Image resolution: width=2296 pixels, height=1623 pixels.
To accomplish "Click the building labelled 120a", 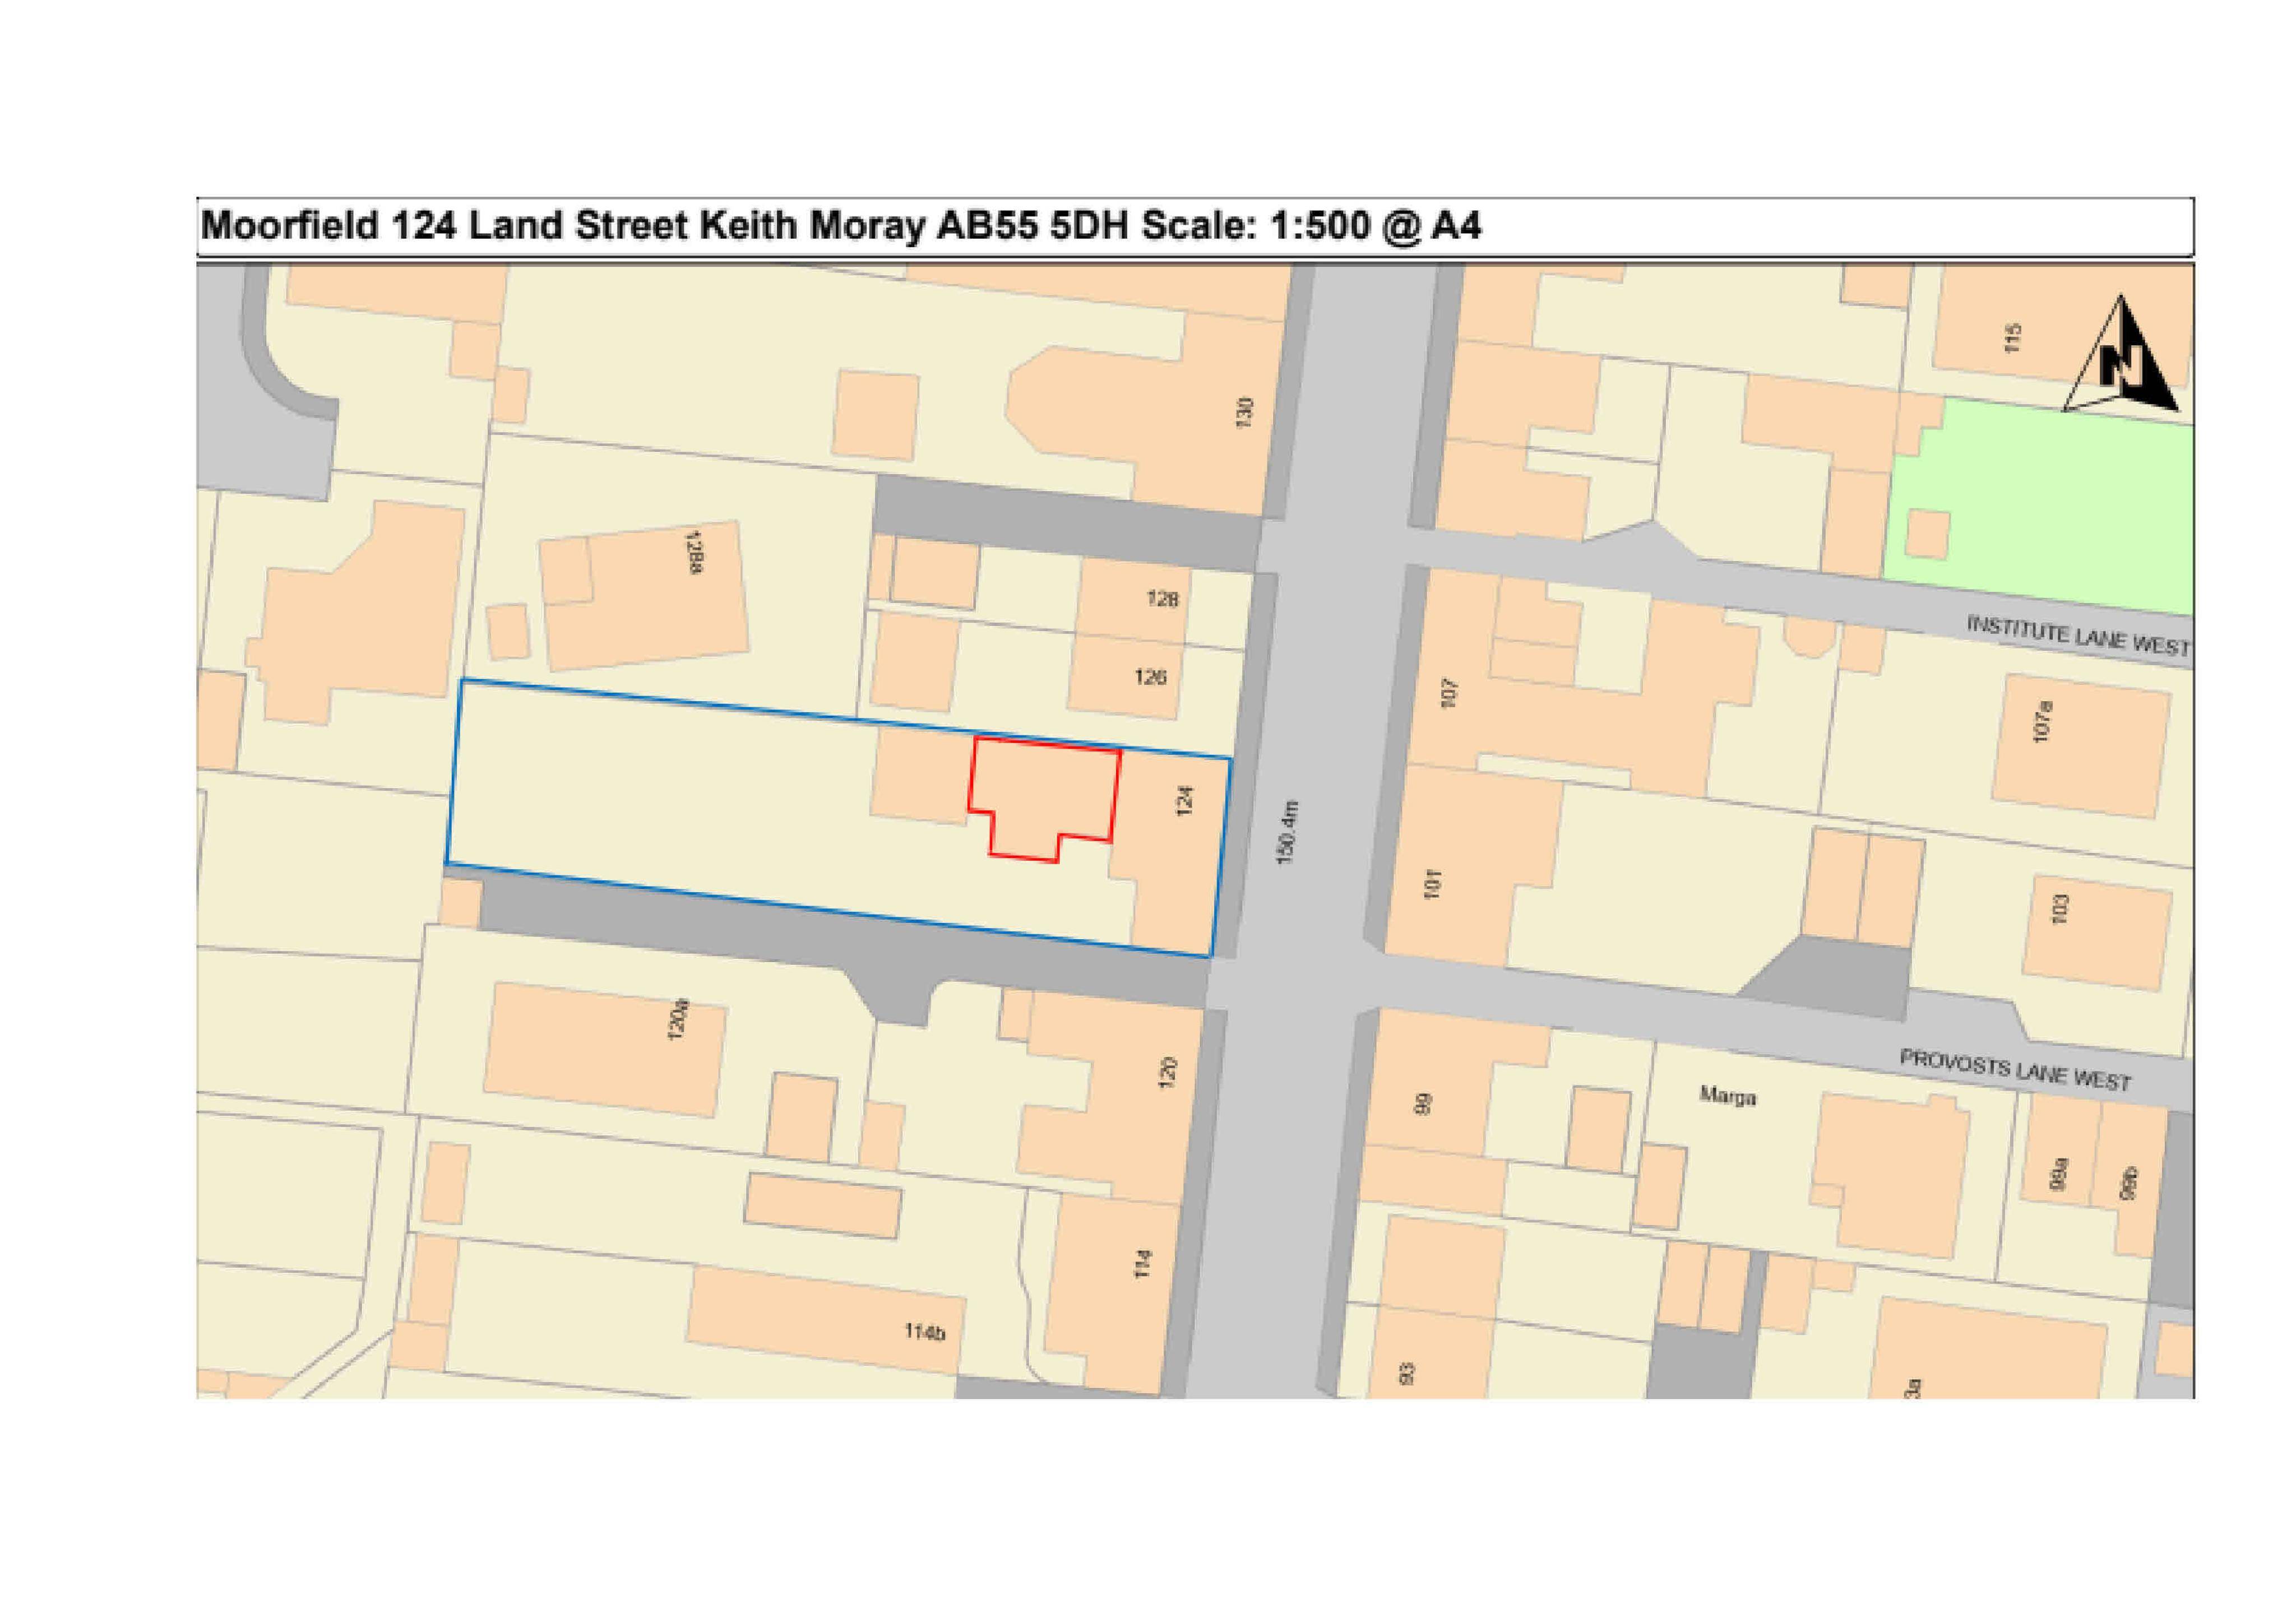I will [605, 1050].
